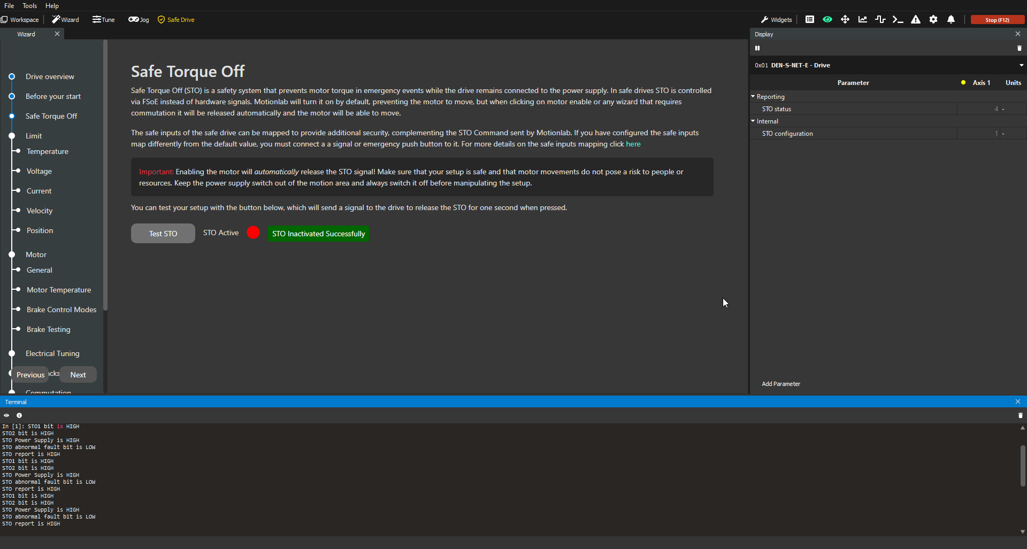Open the chart graph icon in toolbar

863,20
